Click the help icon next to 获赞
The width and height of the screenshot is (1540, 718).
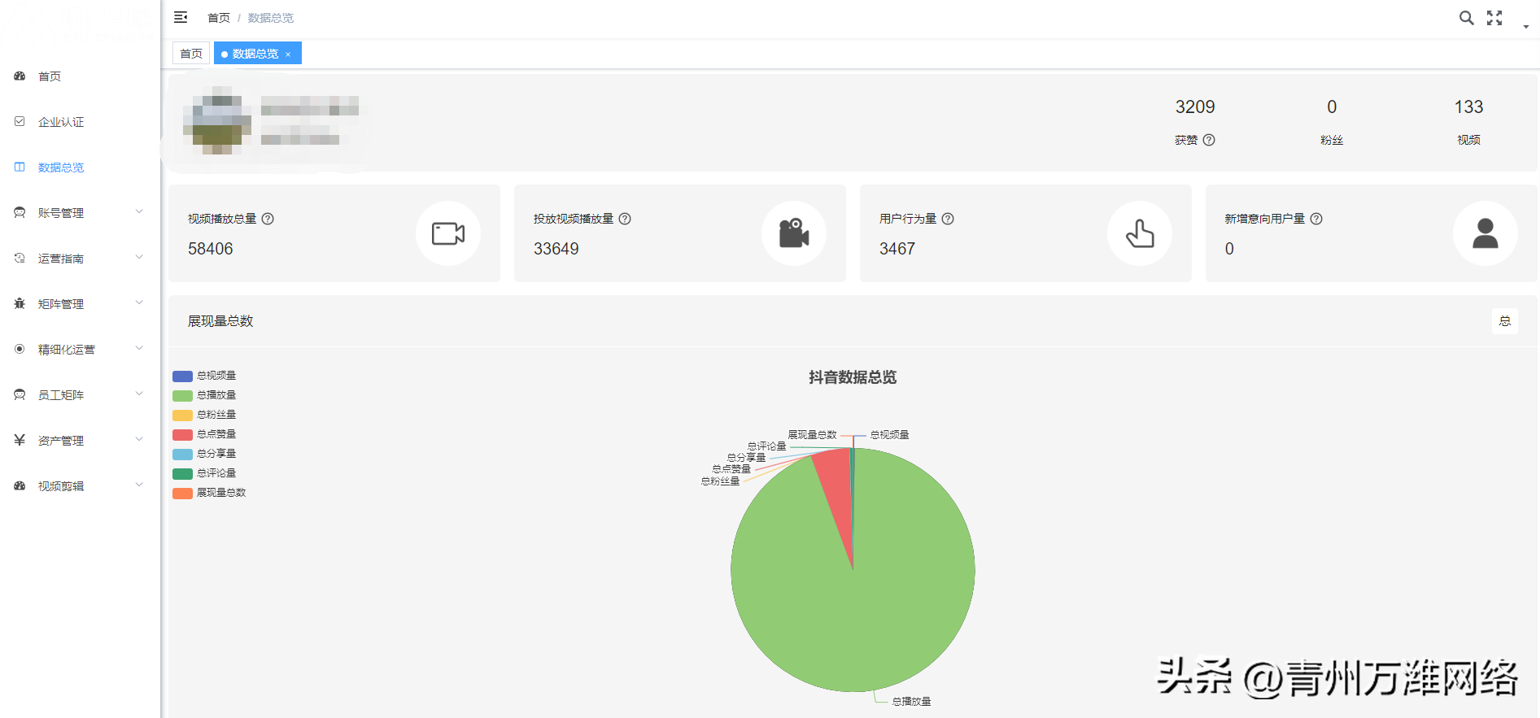pos(1209,140)
